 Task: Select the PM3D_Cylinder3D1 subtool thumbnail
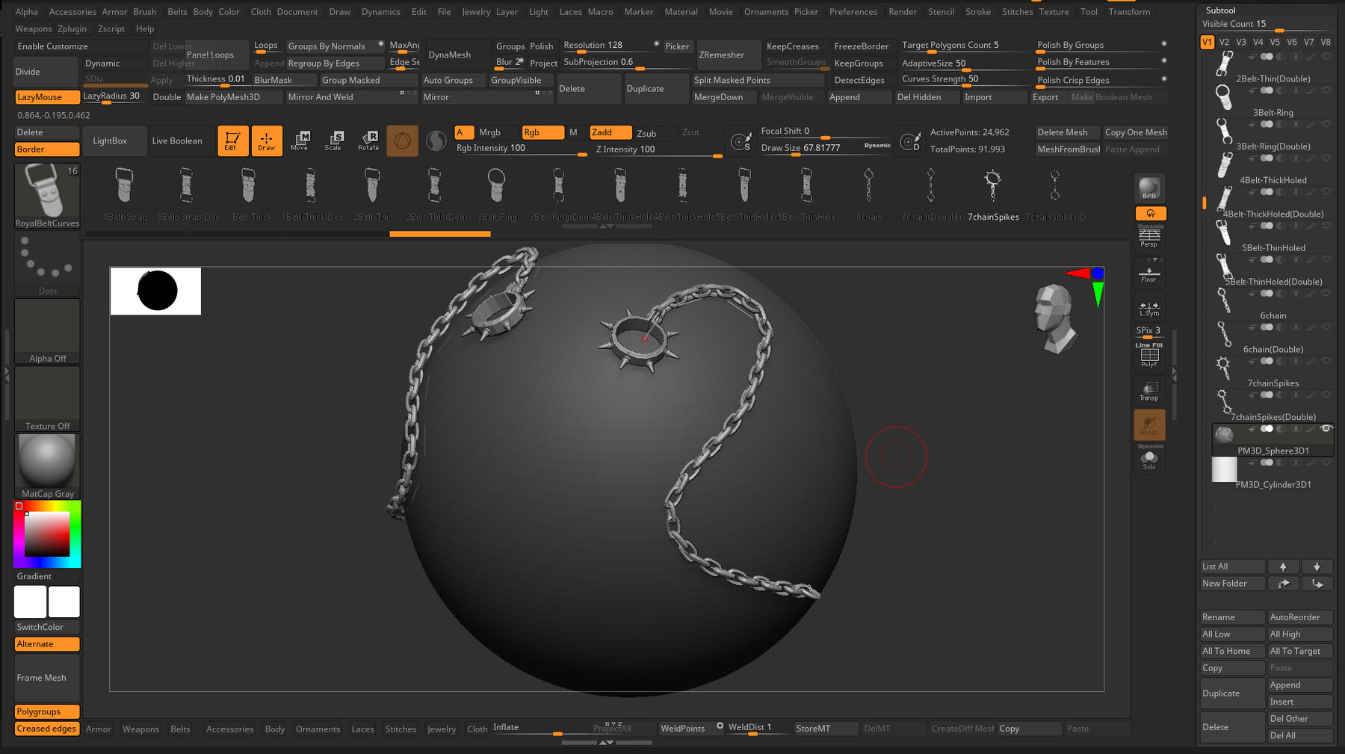pos(1224,470)
